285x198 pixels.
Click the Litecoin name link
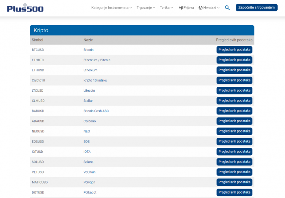[89, 90]
